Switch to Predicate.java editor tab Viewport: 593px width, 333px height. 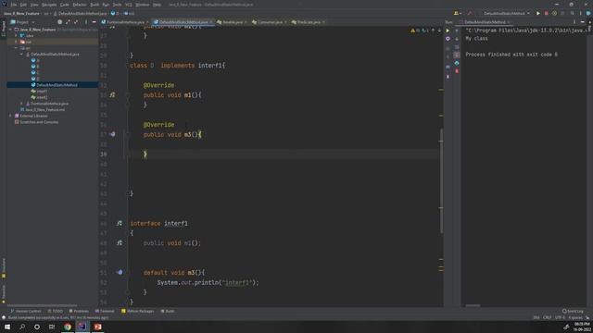point(309,22)
